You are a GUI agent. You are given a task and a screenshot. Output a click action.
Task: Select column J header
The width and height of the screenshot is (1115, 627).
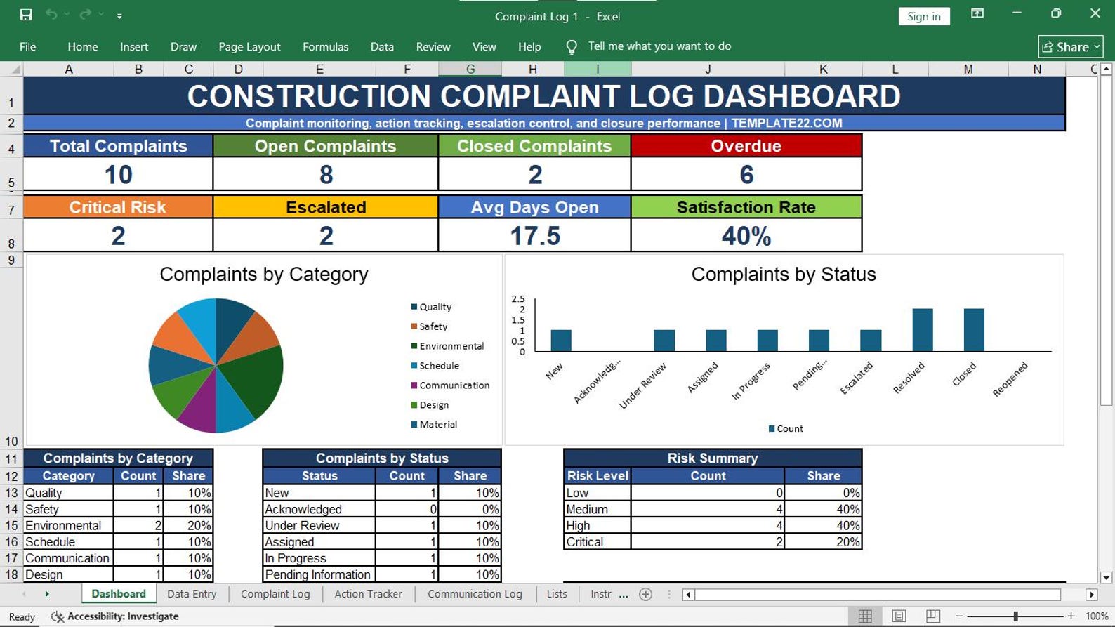pyautogui.click(x=708, y=69)
